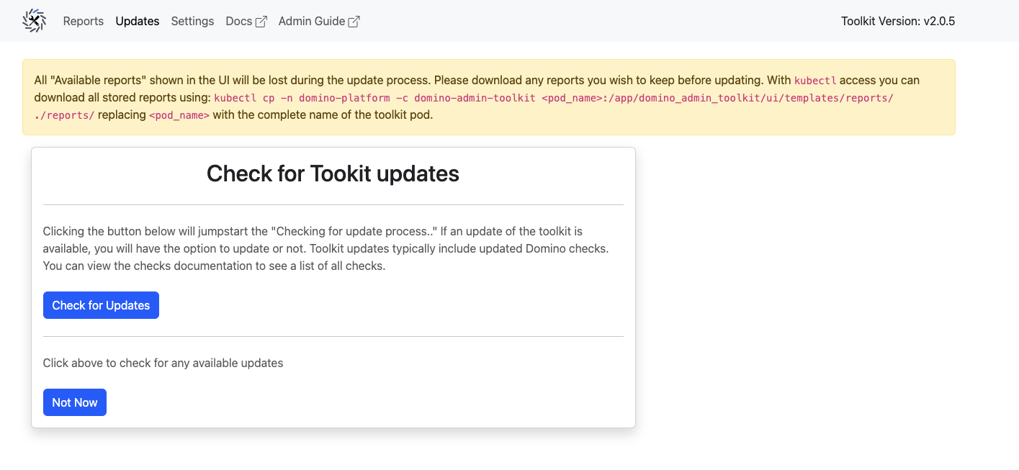Dismiss with the Not Now button

point(75,402)
